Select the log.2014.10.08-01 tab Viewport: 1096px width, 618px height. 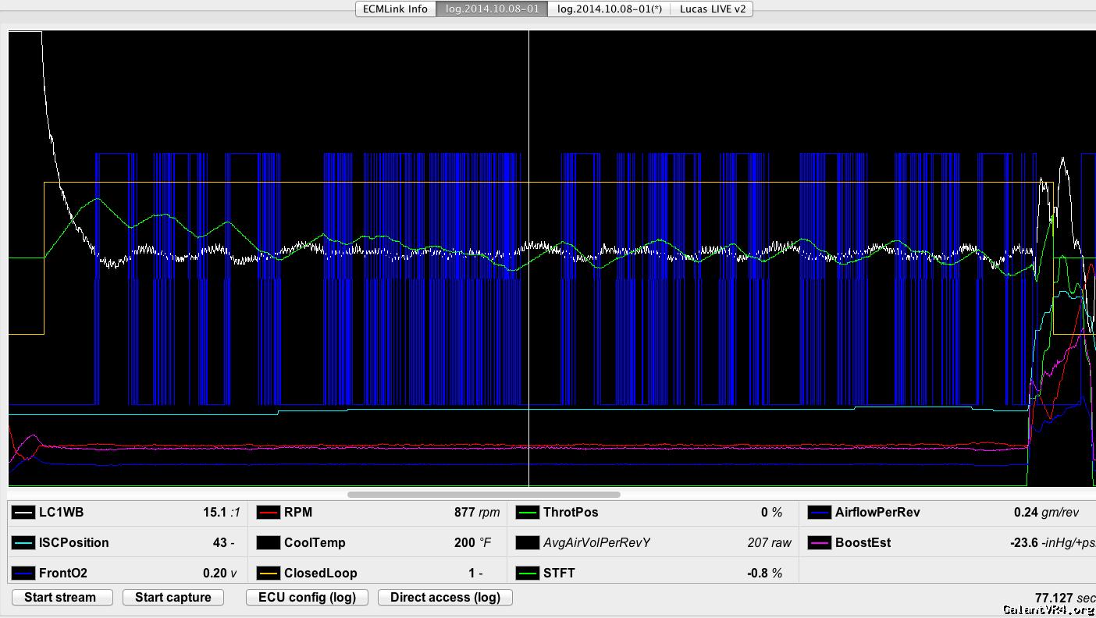click(x=492, y=9)
